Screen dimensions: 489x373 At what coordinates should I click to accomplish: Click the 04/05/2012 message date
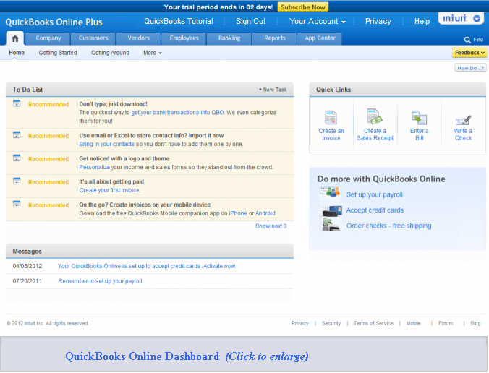pos(27,266)
